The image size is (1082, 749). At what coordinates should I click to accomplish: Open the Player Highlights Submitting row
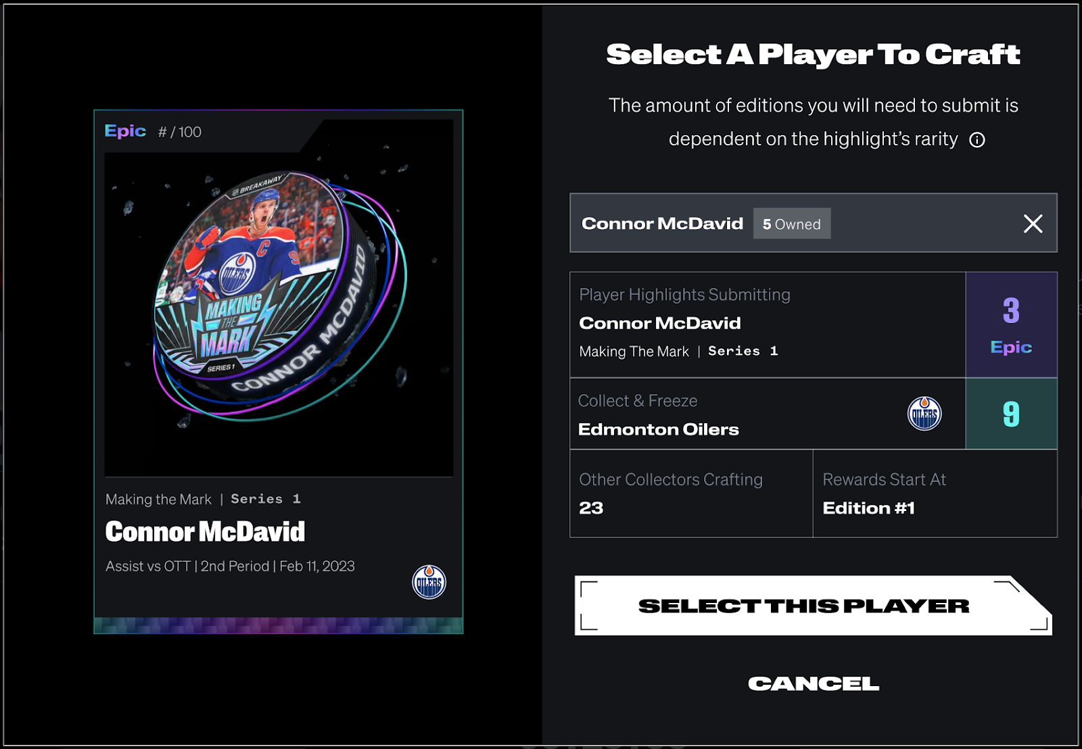coord(768,324)
